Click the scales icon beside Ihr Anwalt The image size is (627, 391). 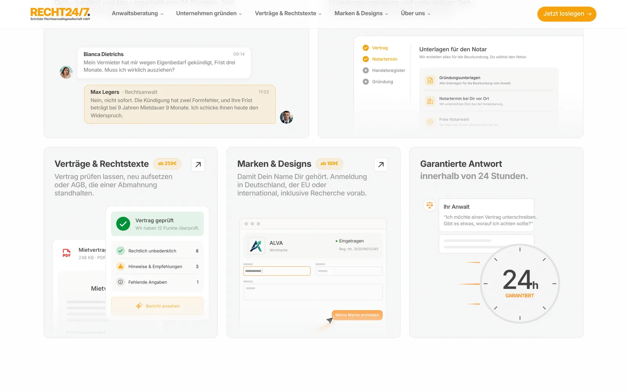tap(430, 205)
